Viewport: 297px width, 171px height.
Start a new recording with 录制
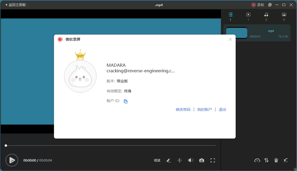[x=257, y=4]
